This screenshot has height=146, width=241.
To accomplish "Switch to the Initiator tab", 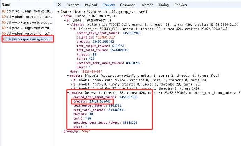I will 147,5.
